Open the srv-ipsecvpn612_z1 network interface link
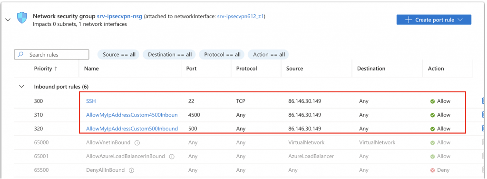Image resolution: width=487 pixels, height=179 pixels. (x=240, y=16)
